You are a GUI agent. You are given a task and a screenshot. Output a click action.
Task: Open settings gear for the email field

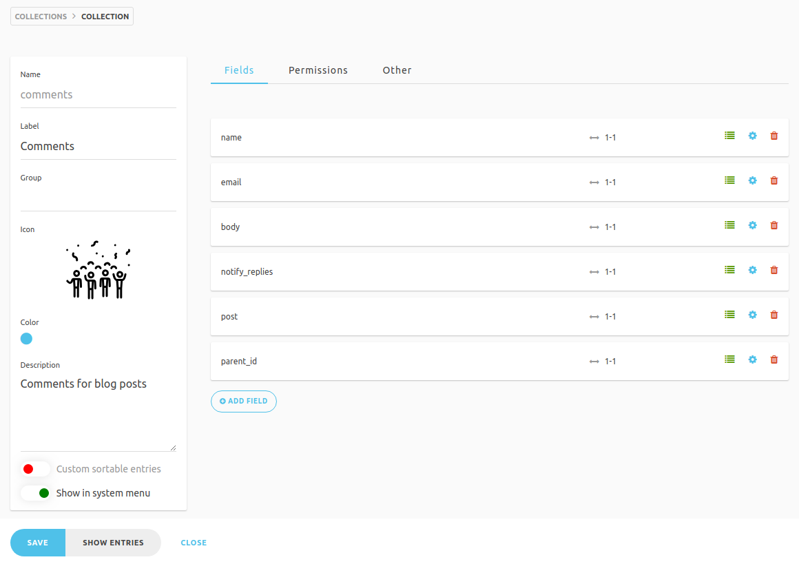tap(753, 180)
